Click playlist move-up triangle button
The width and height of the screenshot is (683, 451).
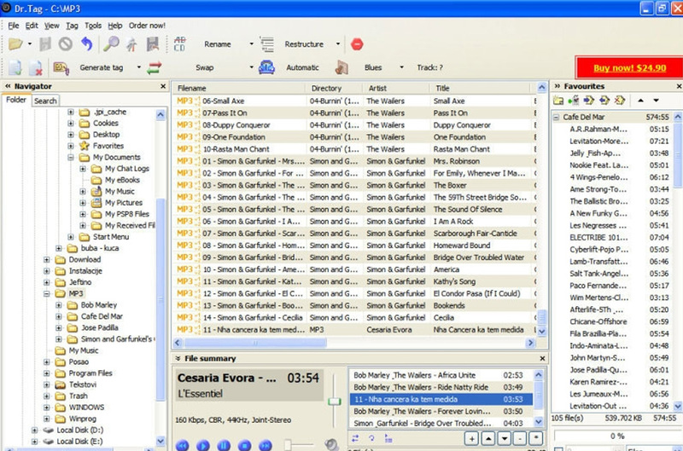(x=487, y=438)
